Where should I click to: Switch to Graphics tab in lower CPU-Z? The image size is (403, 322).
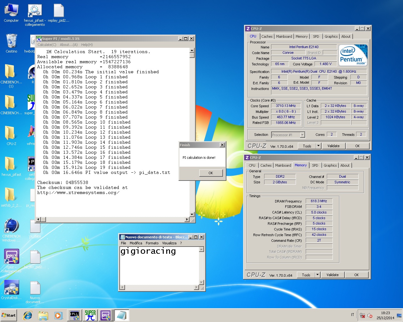330,165
